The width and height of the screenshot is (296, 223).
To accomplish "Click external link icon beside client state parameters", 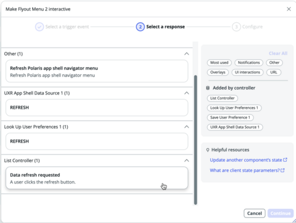I will click(282, 170).
